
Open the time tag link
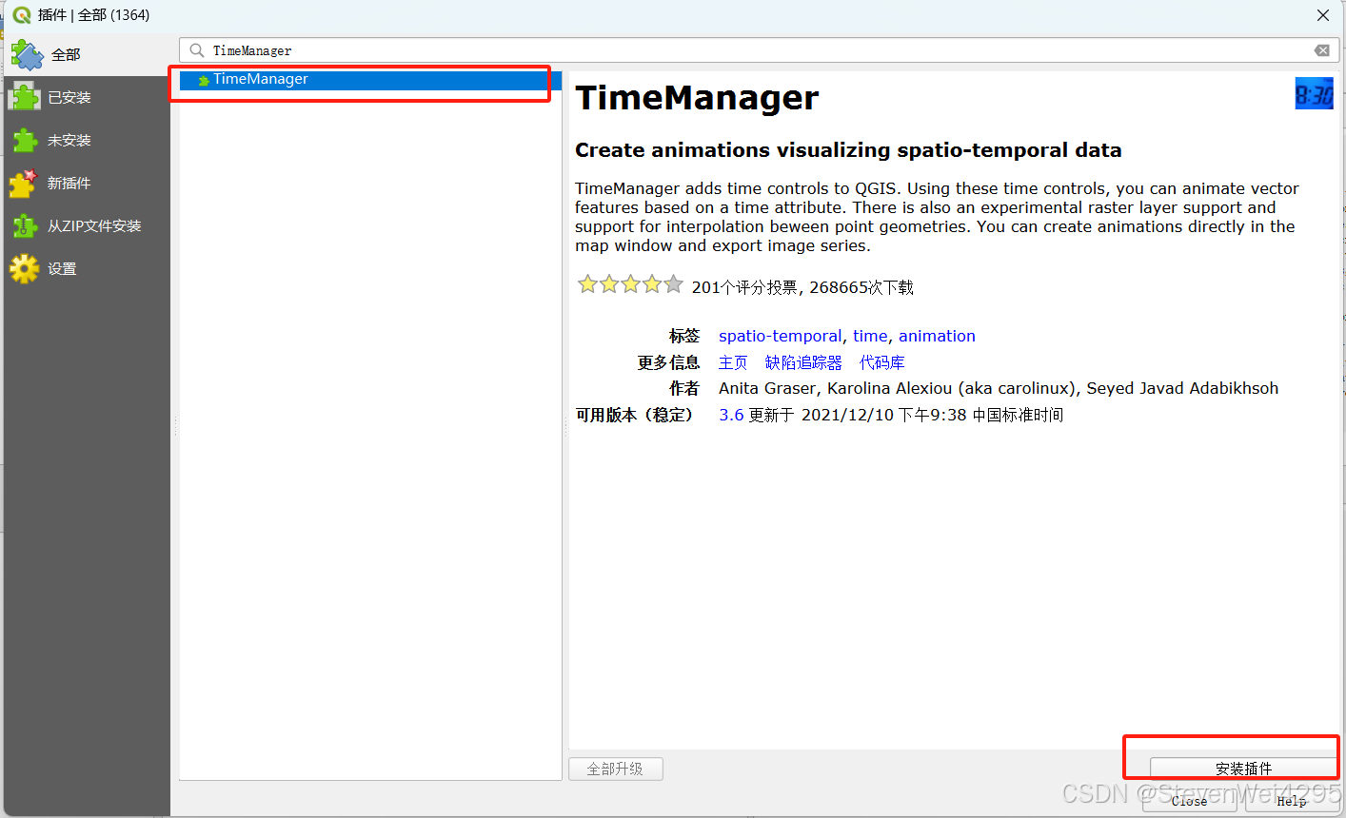click(x=870, y=336)
